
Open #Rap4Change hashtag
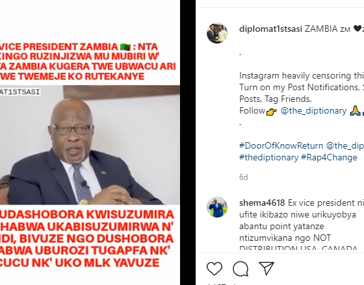click(329, 158)
